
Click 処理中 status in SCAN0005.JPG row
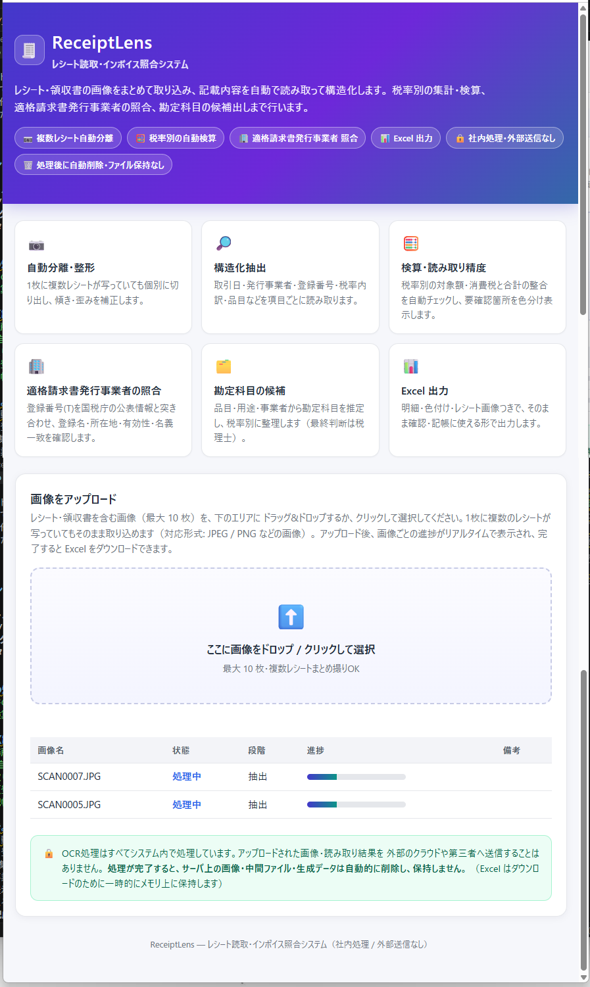click(x=187, y=805)
